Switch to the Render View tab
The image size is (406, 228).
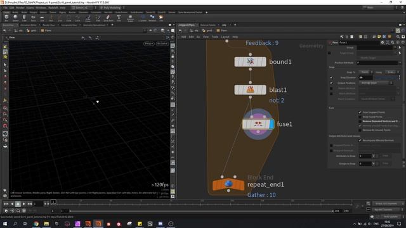[49, 25]
